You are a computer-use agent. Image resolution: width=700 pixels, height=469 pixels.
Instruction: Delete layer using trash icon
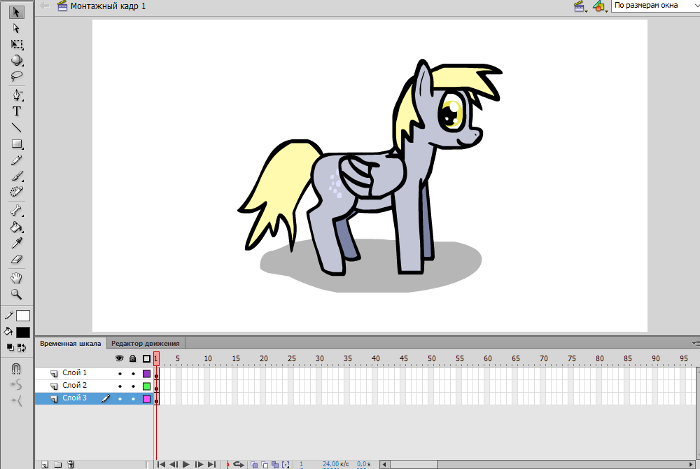(x=71, y=464)
